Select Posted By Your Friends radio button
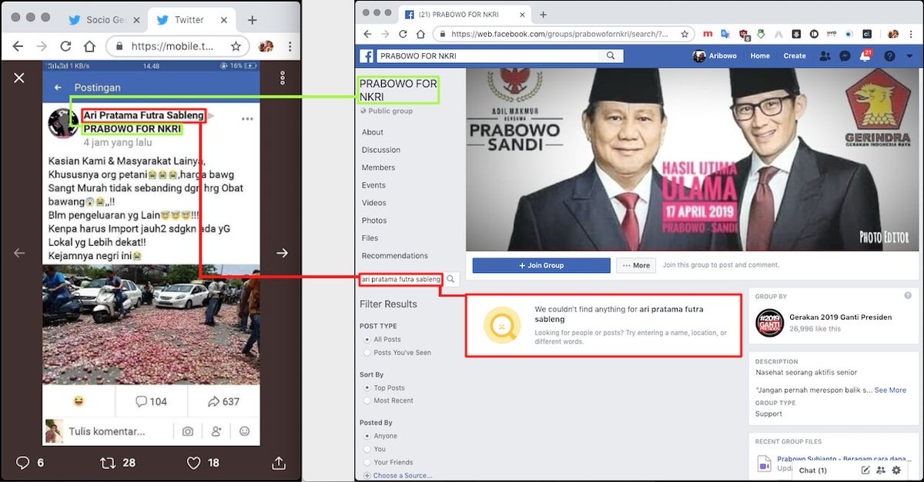The height and width of the screenshot is (482, 924). 367,462
